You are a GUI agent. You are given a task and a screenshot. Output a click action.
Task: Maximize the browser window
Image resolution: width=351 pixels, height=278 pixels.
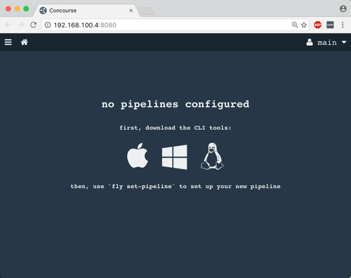point(26,9)
